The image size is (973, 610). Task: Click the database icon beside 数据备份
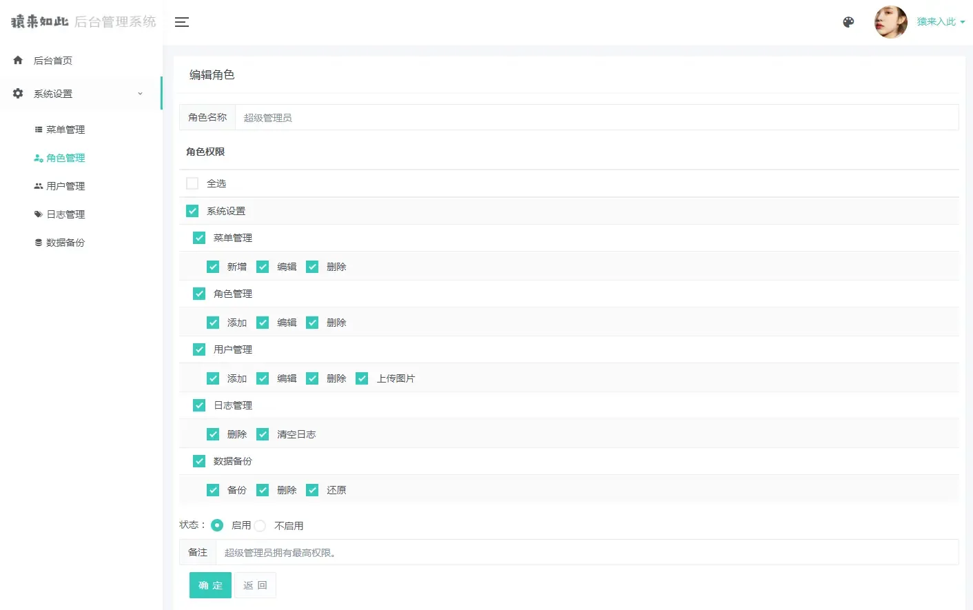coord(38,242)
